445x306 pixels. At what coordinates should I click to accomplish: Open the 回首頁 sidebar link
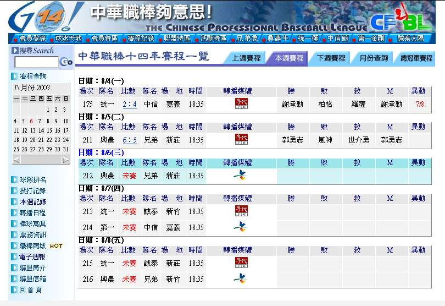point(31,290)
